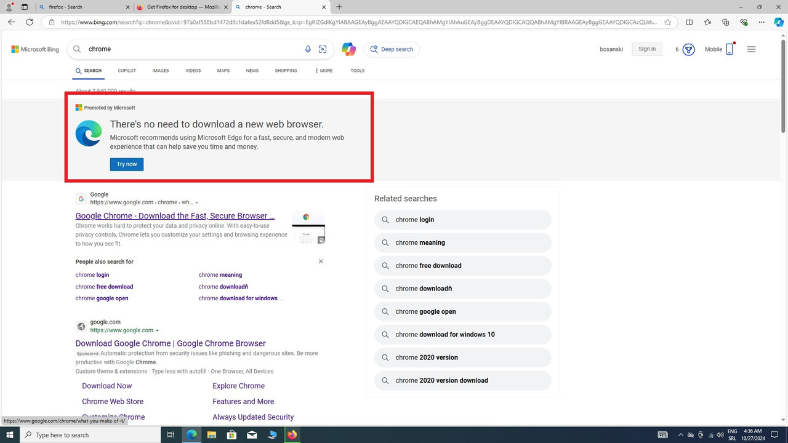The height and width of the screenshot is (443, 788).
Task: Open Split screen icon in toolbar
Action: click(x=689, y=22)
